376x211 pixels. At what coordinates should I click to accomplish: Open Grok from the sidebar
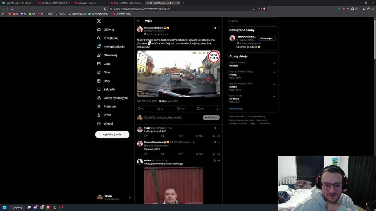[x=104, y=72]
